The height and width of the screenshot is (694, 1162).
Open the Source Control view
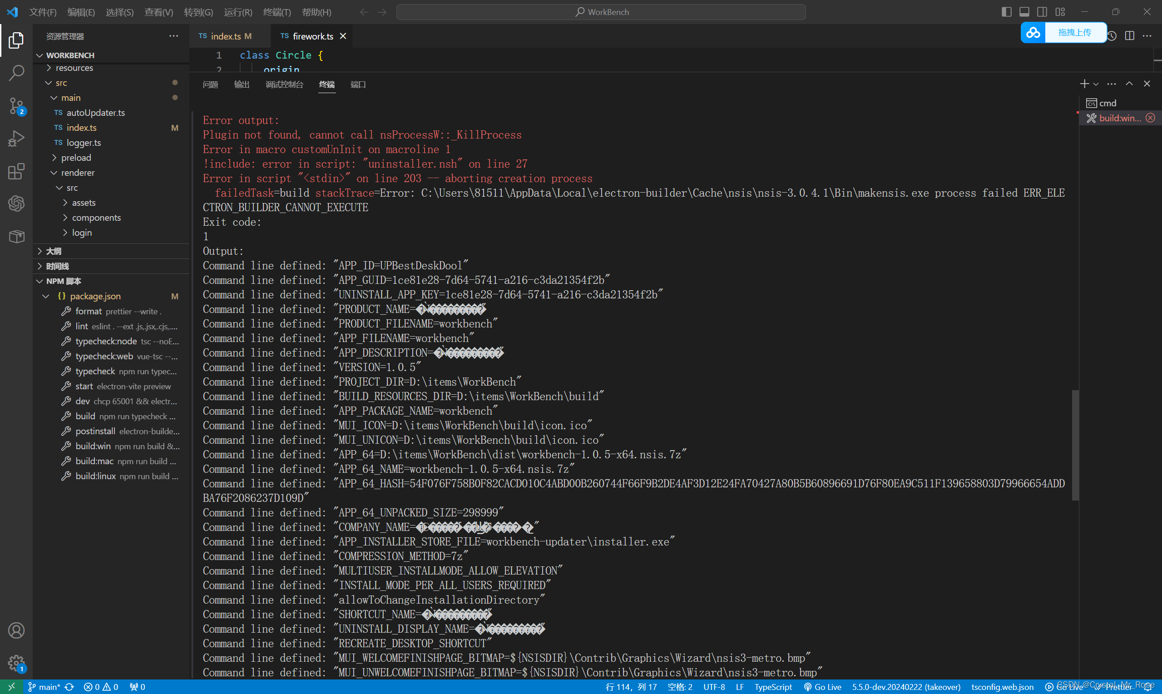pos(16,106)
